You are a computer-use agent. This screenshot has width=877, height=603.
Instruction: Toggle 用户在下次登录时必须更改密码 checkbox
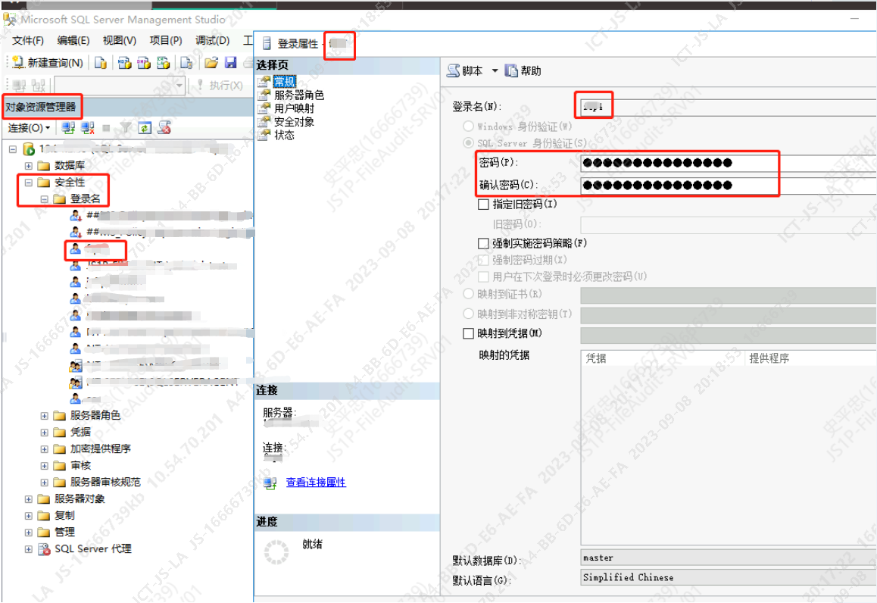[484, 277]
